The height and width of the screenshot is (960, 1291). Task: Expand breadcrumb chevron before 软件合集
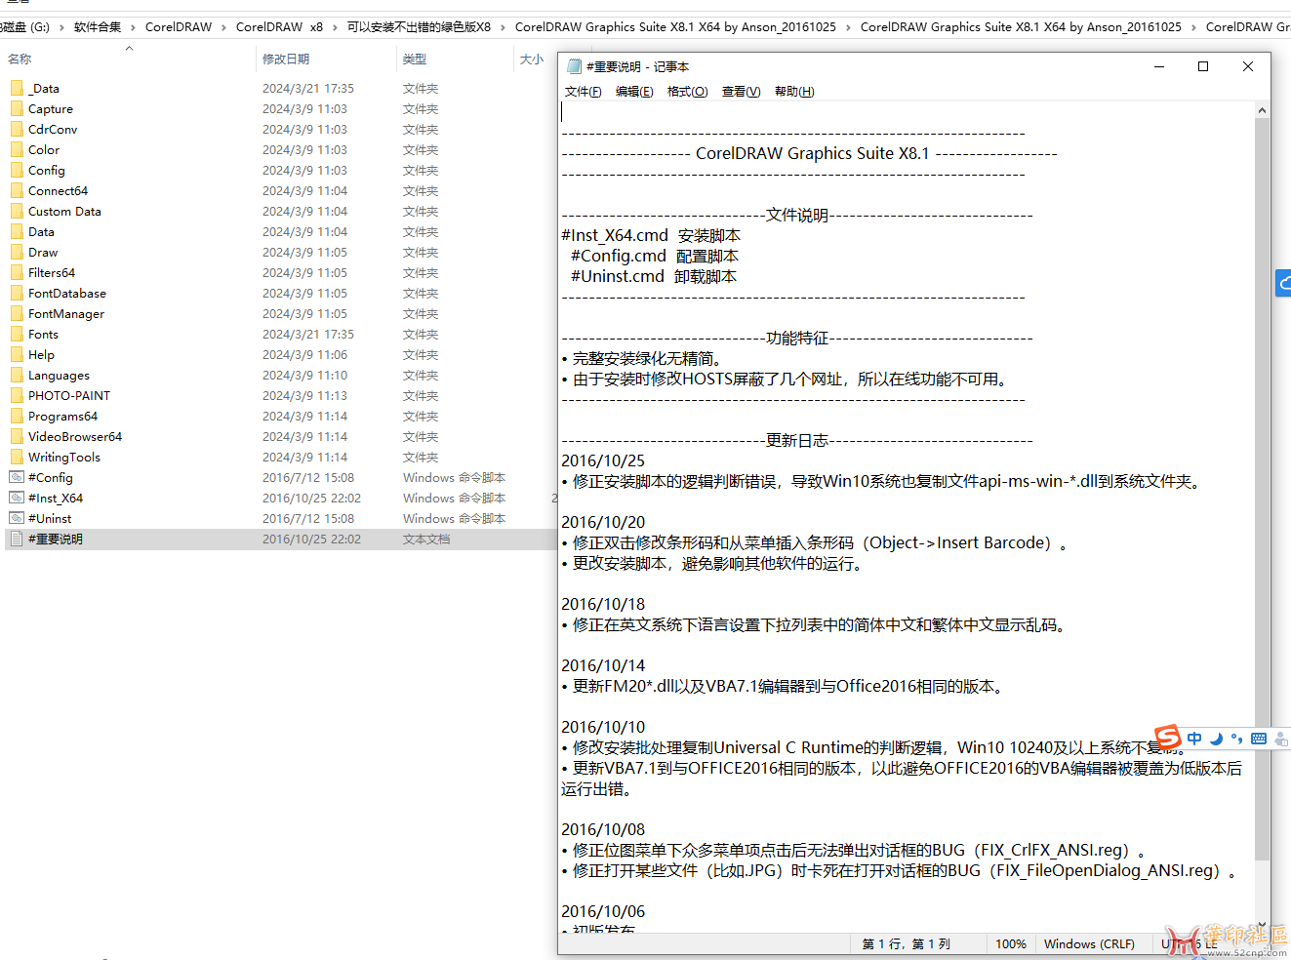coord(62,27)
